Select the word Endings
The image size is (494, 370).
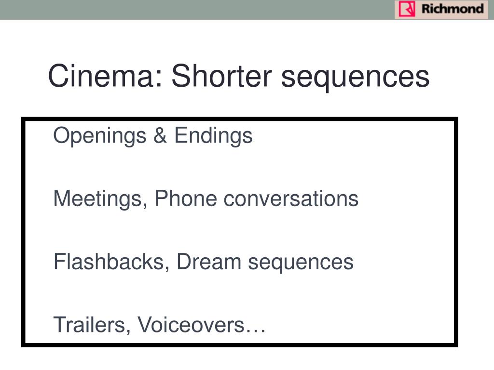coord(214,136)
